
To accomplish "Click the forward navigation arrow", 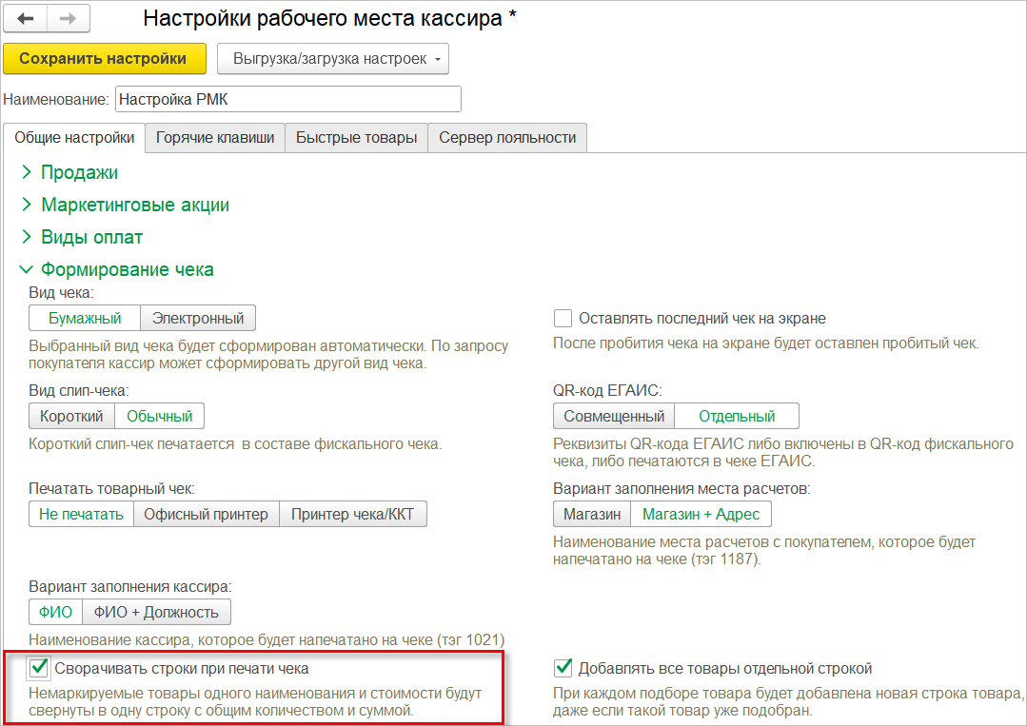I will pyautogui.click(x=68, y=19).
